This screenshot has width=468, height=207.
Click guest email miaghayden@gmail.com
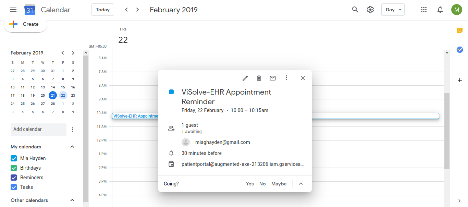223,142
